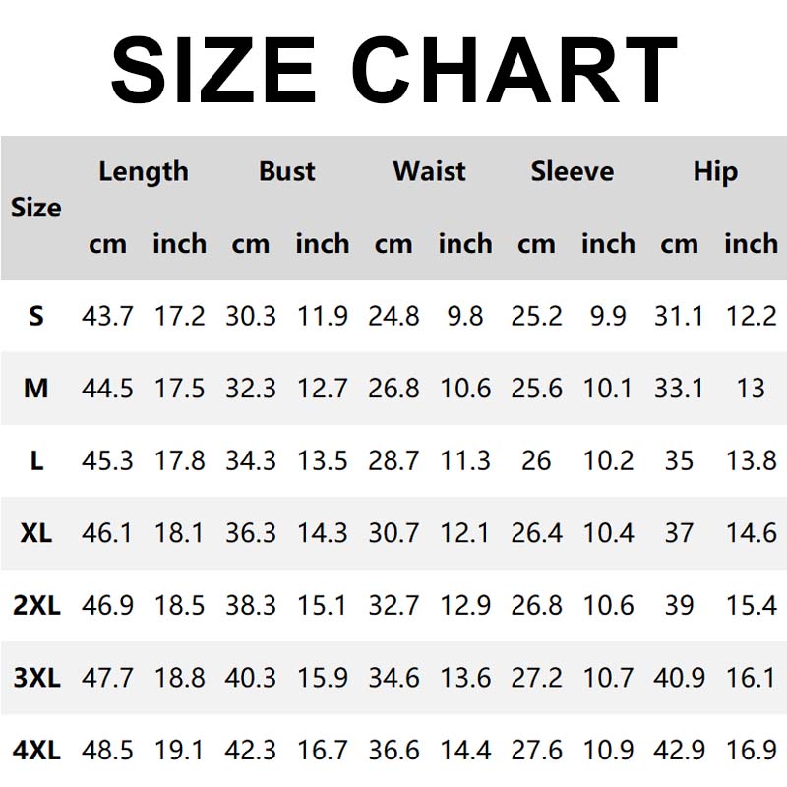Select the M size row label

(36, 389)
